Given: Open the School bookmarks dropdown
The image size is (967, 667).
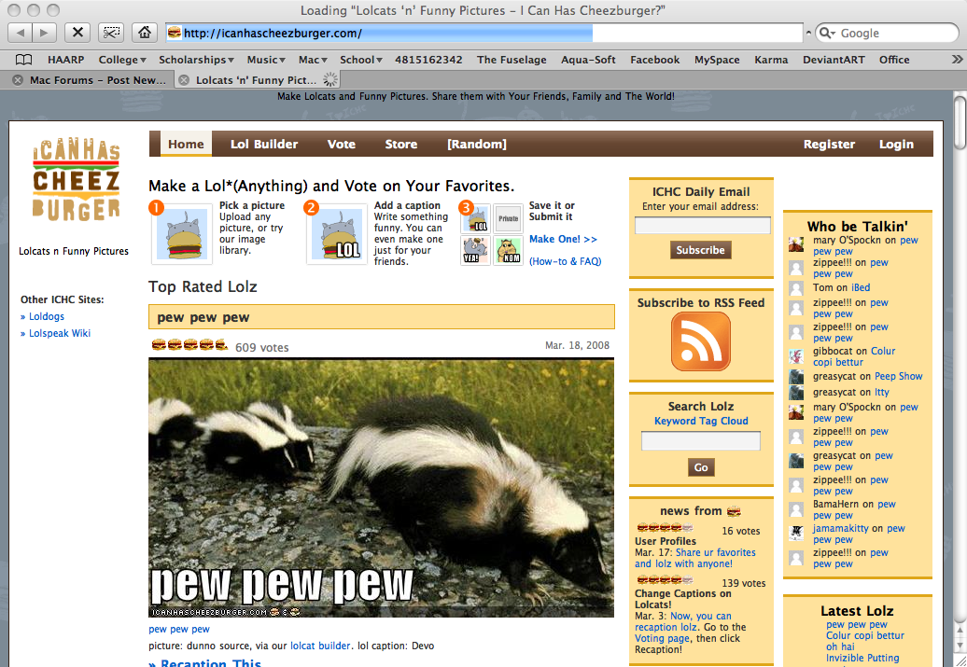Looking at the screenshot, I should coord(361,60).
